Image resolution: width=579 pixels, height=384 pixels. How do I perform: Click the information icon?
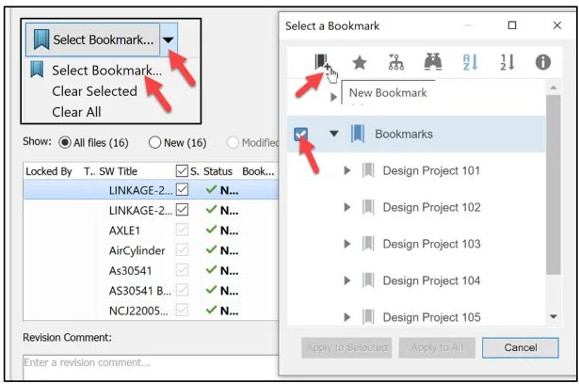(x=543, y=62)
